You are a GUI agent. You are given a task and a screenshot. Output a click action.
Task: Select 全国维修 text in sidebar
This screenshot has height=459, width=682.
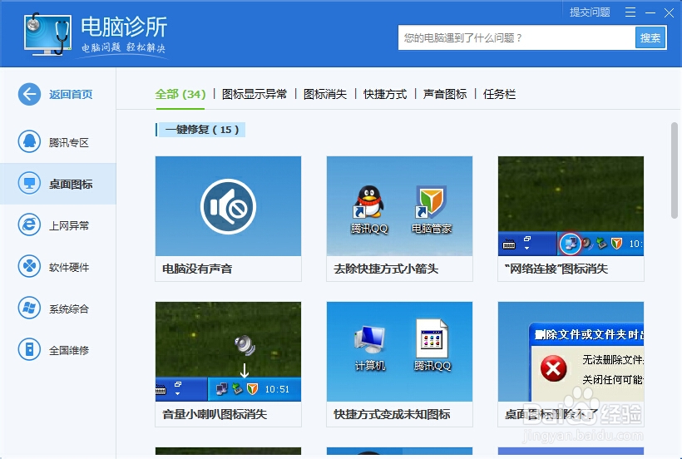[x=69, y=350]
